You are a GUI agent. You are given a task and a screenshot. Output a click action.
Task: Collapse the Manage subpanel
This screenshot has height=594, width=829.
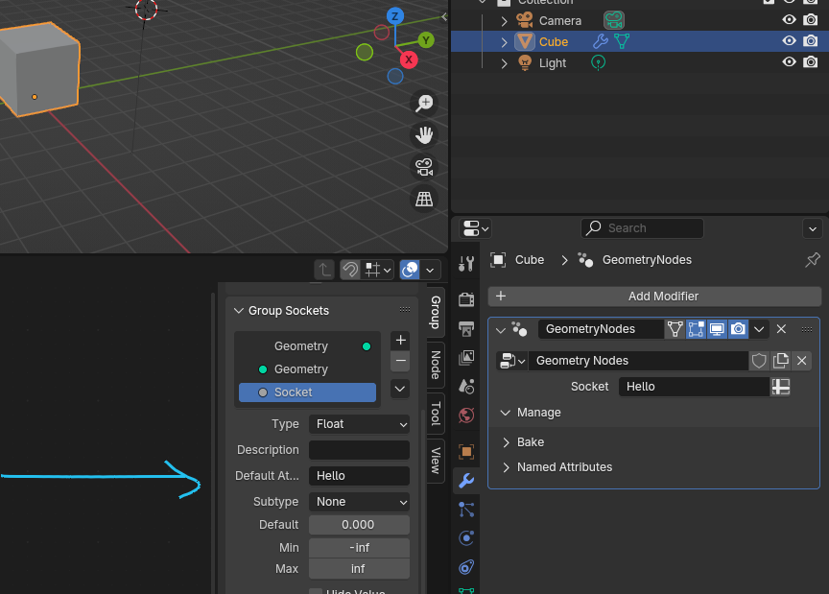(x=506, y=413)
